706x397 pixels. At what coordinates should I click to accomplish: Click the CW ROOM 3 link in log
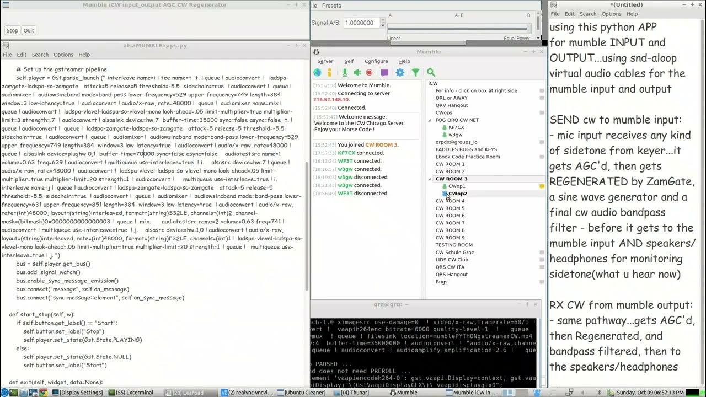(x=381, y=144)
